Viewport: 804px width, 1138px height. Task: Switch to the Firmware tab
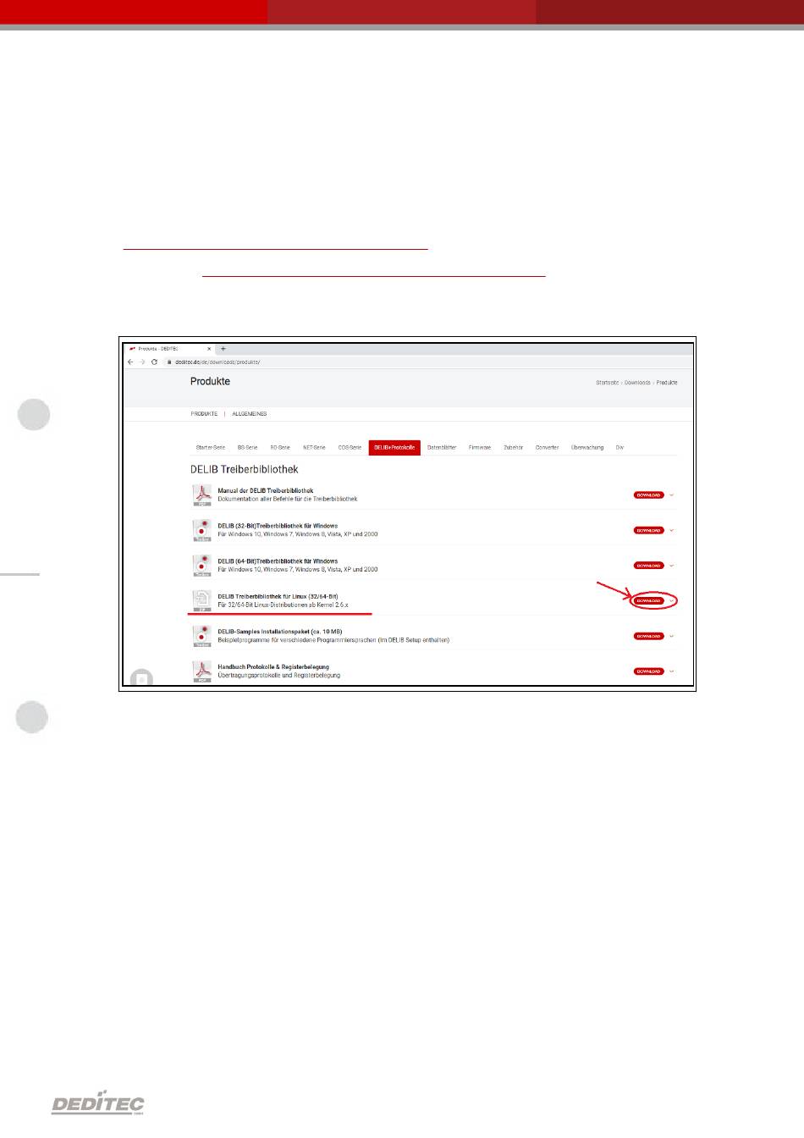coord(480,447)
